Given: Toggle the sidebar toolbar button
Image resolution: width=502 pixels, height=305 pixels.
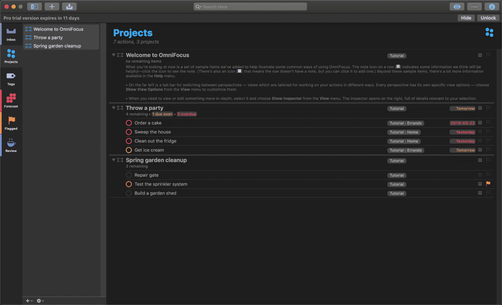Looking at the screenshot, I should click(x=34, y=6).
